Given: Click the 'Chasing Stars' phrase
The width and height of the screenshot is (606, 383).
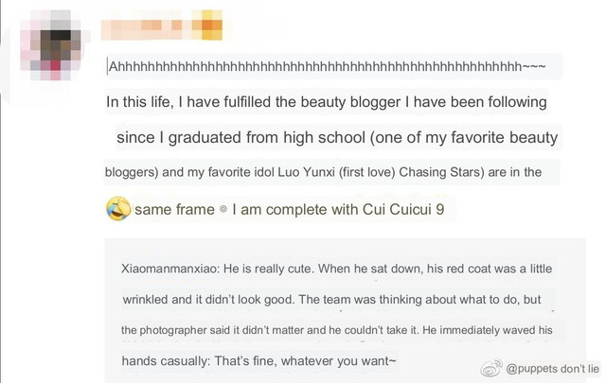Looking at the screenshot, I should [x=441, y=172].
